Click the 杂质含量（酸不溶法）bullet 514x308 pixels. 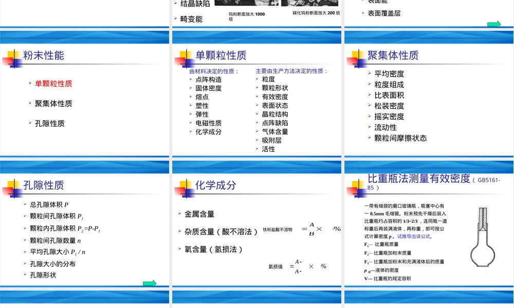point(221,232)
